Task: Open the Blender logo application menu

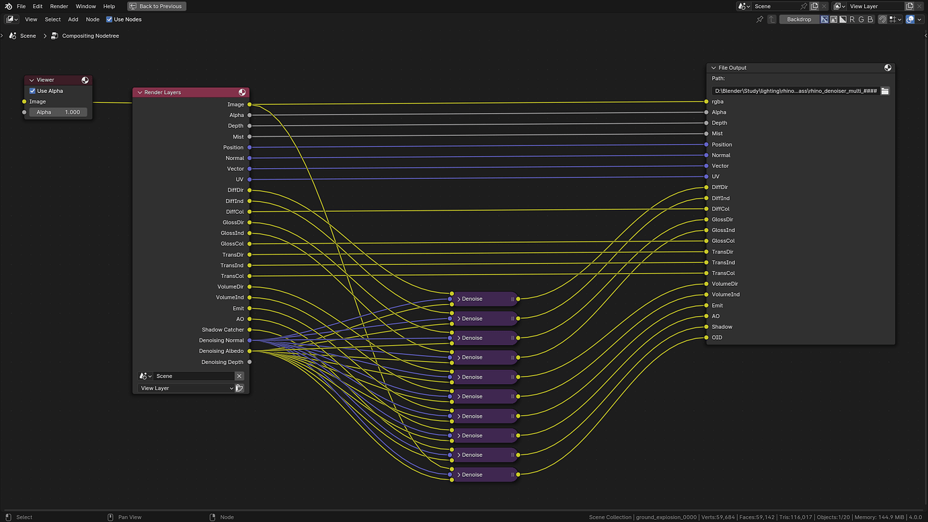Action: click(8, 6)
